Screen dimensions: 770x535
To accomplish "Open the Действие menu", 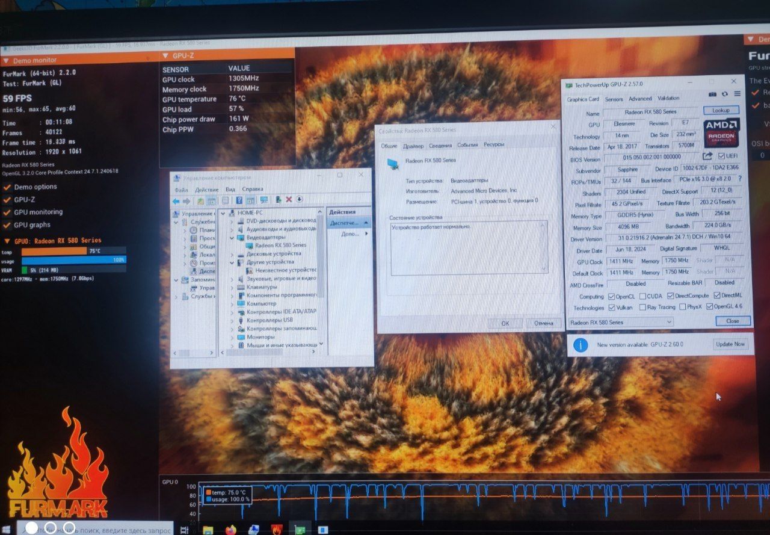I will click(207, 190).
